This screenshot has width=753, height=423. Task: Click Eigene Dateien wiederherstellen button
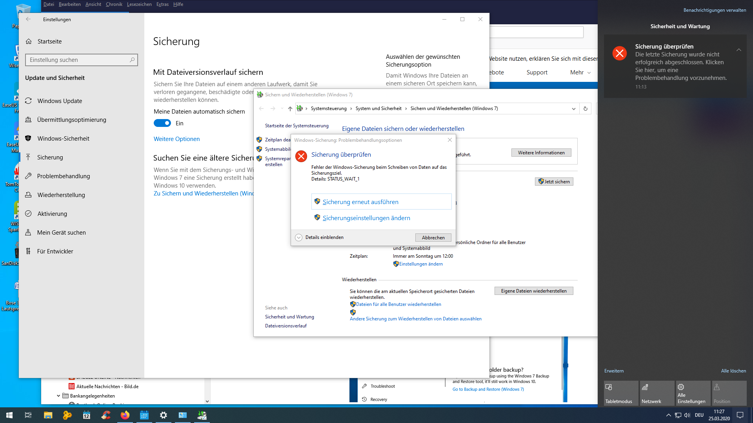pos(534,291)
